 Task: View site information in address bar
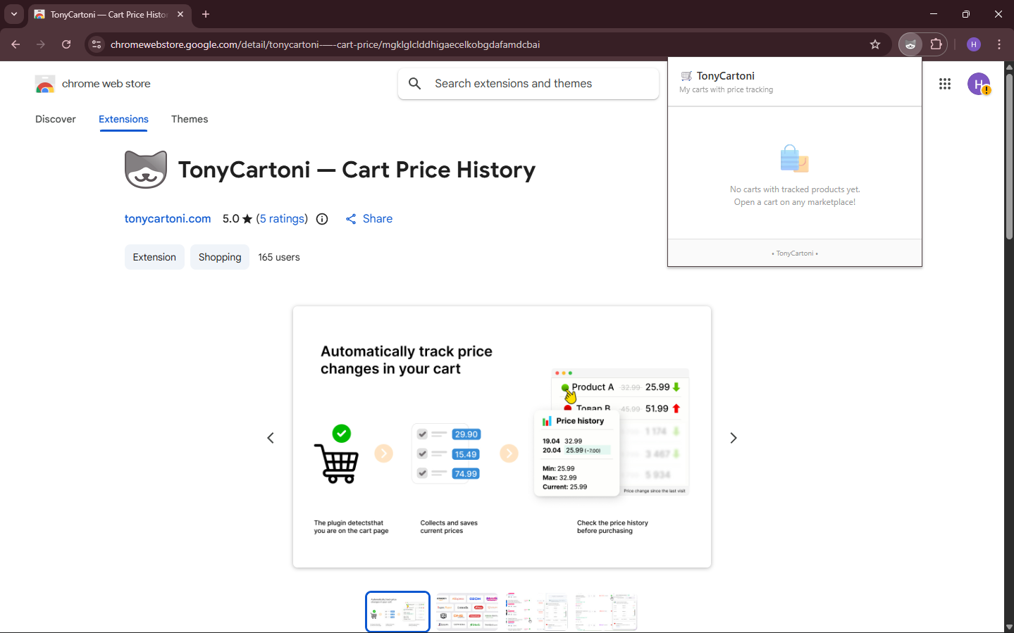click(x=97, y=44)
